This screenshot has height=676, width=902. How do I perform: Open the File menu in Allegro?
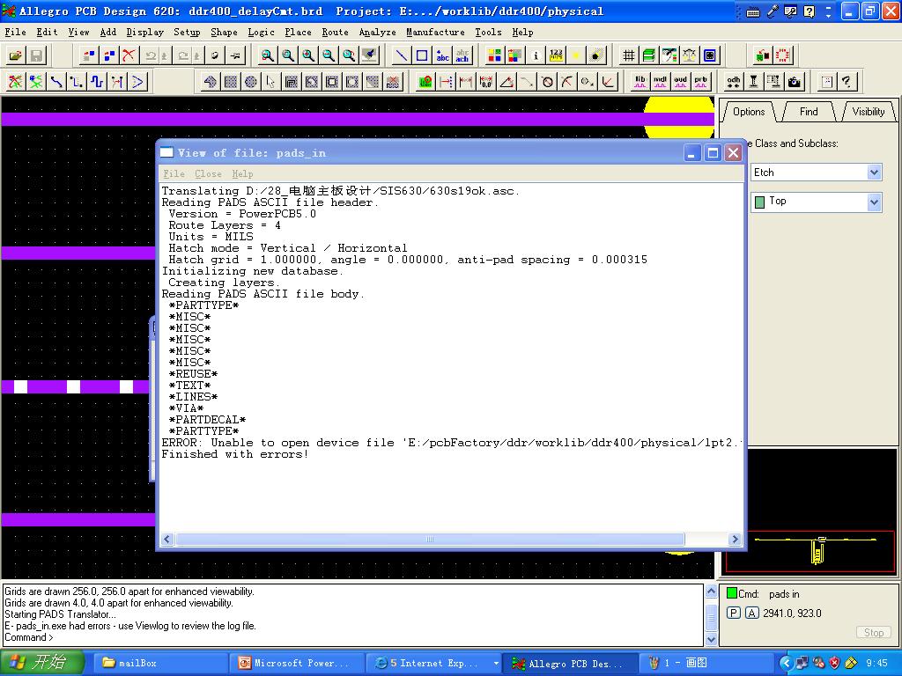coord(16,33)
